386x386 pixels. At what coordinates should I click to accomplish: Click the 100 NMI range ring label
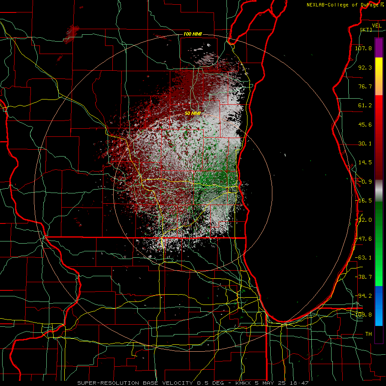(x=193, y=34)
